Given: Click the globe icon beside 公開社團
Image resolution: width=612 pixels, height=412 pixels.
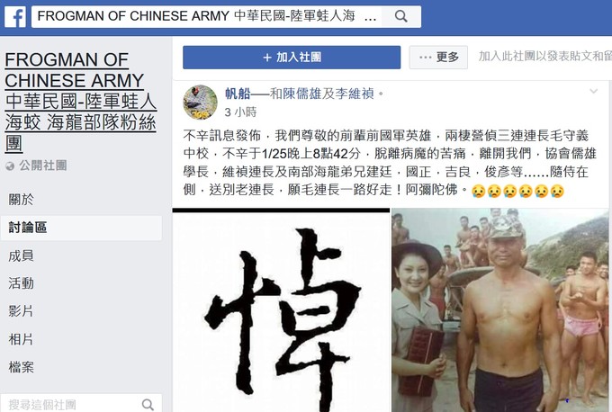Looking at the screenshot, I should click(10, 166).
